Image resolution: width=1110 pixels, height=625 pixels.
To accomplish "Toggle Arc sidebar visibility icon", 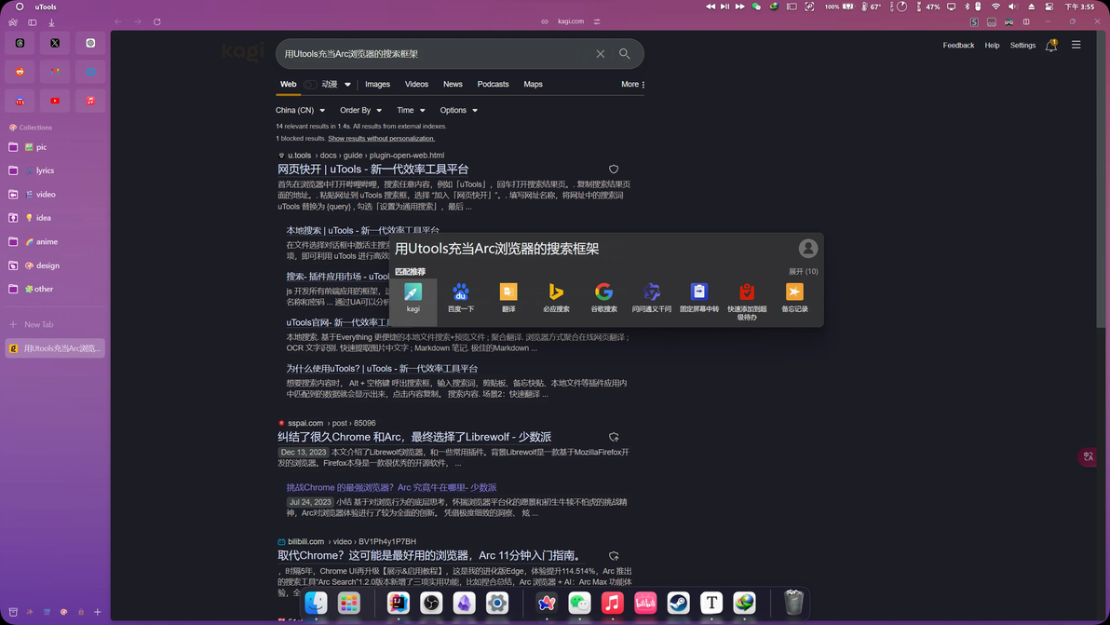I will point(33,22).
